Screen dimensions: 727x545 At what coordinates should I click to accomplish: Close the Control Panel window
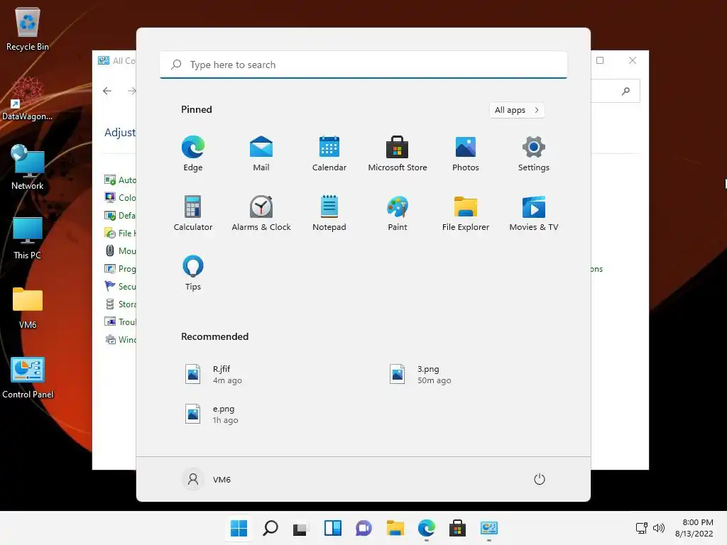(633, 60)
